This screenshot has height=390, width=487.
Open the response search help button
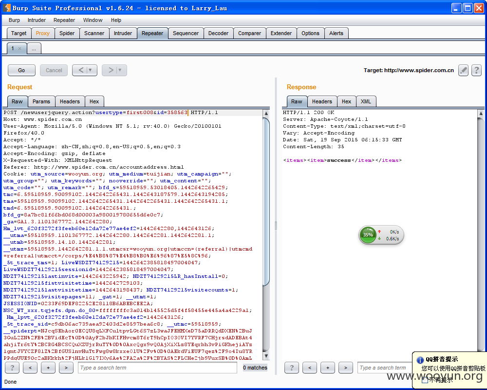coord(292,368)
